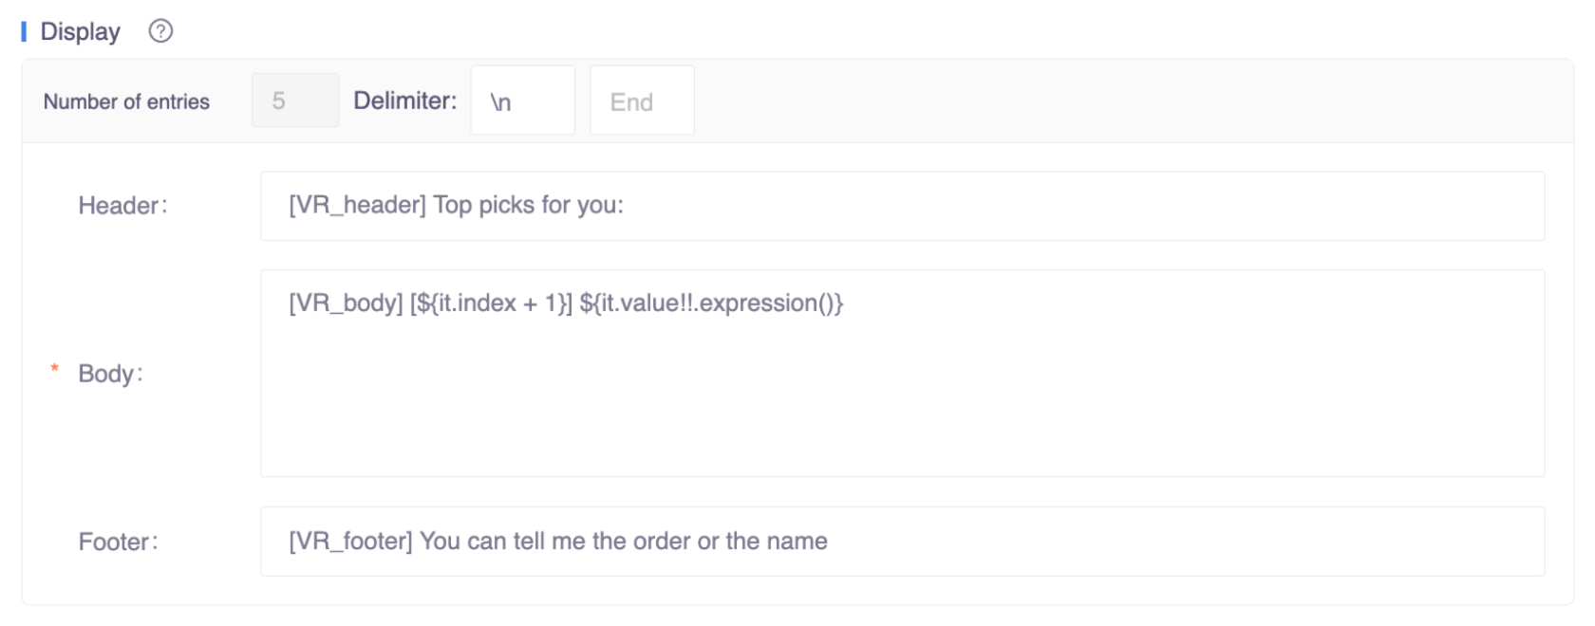Click the End placeholder input box

[642, 101]
